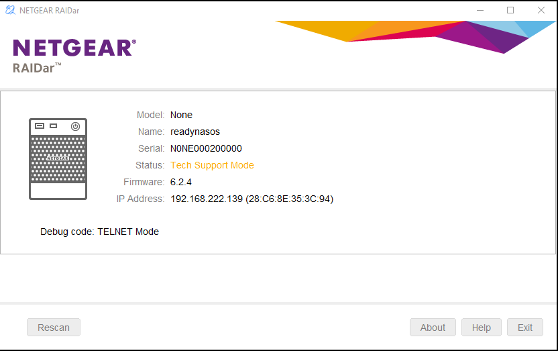Click the NETGEAR RAIDar title bar text
This screenshot has height=351, width=558.
50,11
